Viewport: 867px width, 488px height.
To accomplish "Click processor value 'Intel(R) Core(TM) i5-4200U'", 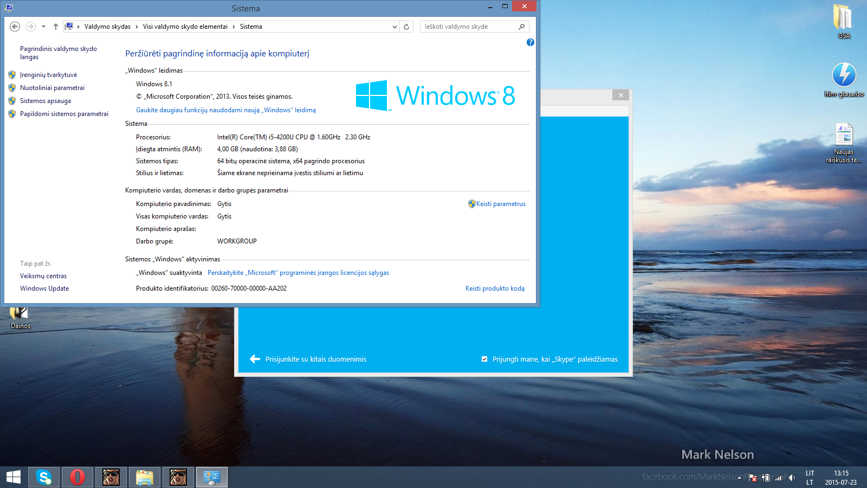I will (x=294, y=137).
